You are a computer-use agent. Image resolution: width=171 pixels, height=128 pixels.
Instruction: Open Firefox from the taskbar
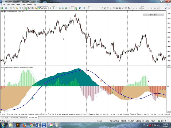(x=24, y=125)
